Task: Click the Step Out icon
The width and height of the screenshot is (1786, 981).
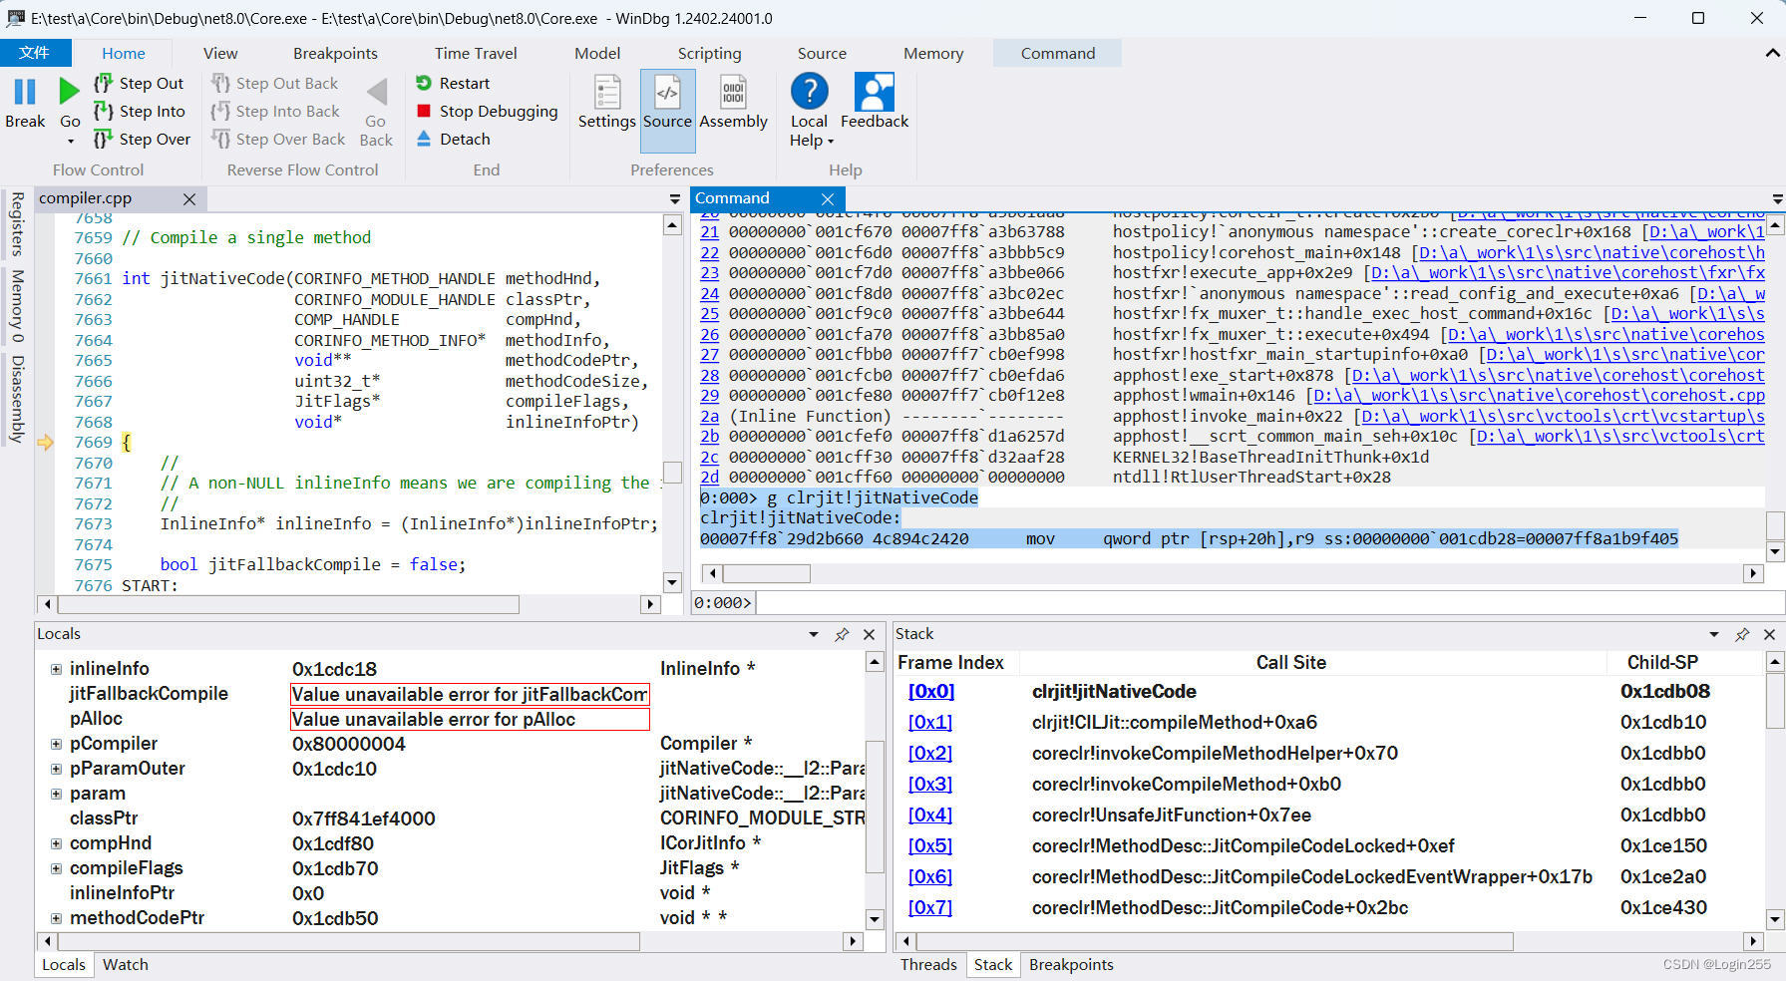Action: pos(103,84)
